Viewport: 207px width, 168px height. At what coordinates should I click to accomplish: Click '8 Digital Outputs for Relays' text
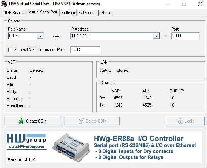(131, 157)
